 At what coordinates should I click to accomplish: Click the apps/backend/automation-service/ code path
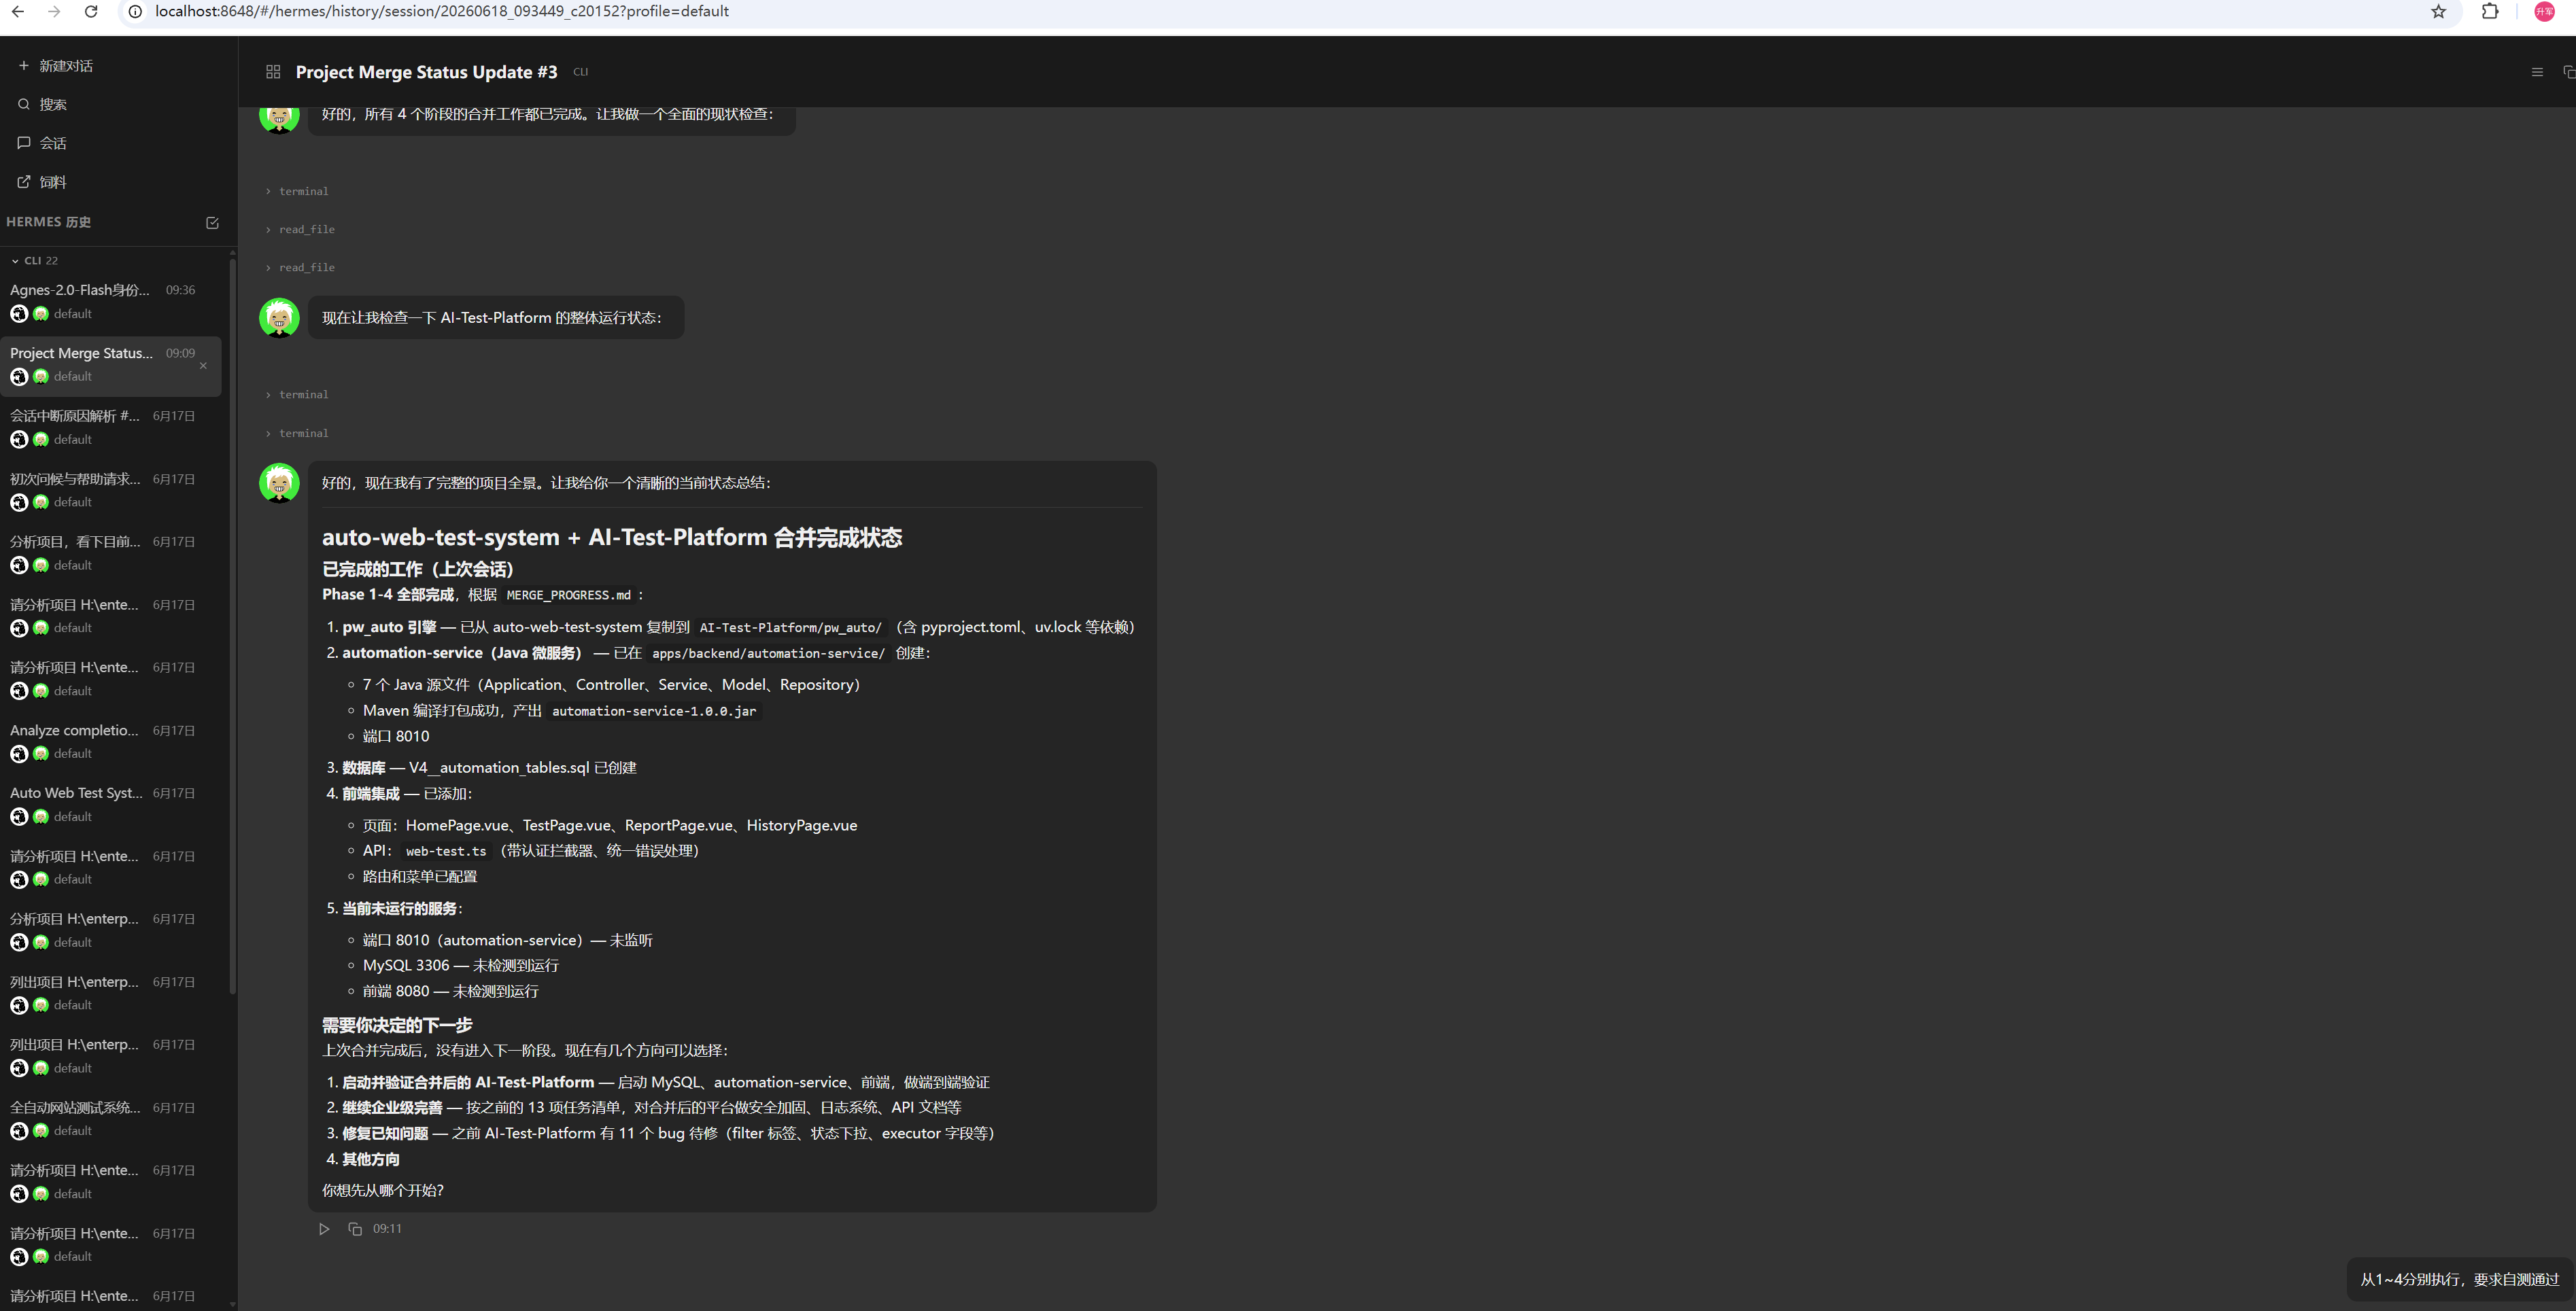(768, 653)
